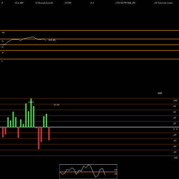The width and height of the screenshot is (179, 179).
Task: Click the -60 label on the MR axis
Action: pyautogui.click(x=175, y=146)
